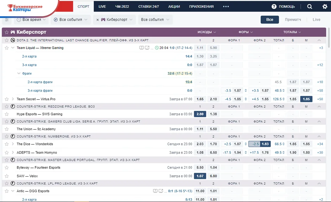Star Team Secret — Virtus.Pro match
The width and height of the screenshot is (331, 202).
pos(7,99)
